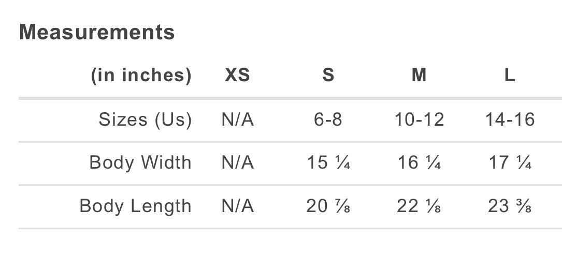
Task: Click the 20 ⅞ body length value
Action: point(328,206)
